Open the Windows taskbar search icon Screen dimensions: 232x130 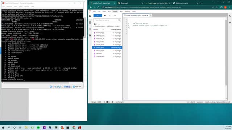pyautogui.click(x=9, y=127)
